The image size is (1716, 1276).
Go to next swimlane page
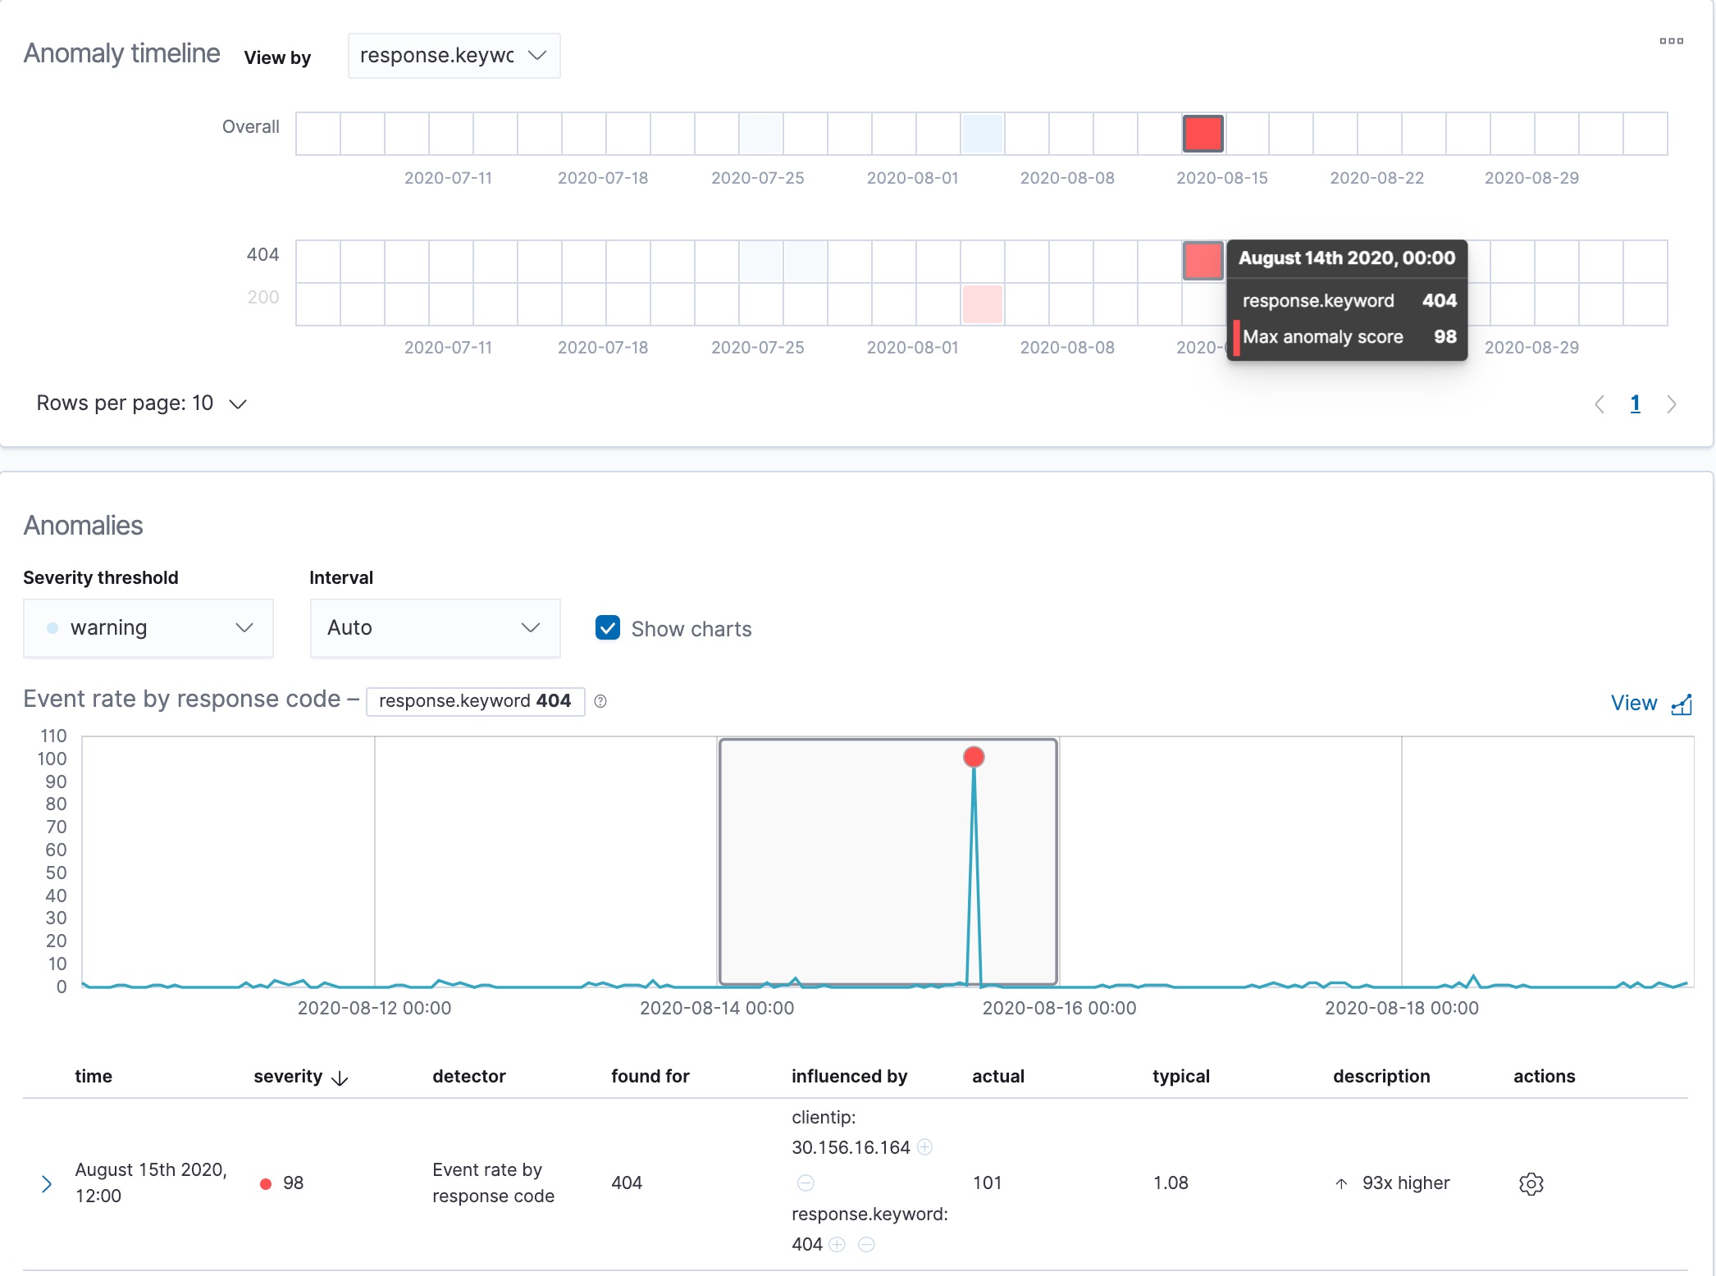(1671, 403)
